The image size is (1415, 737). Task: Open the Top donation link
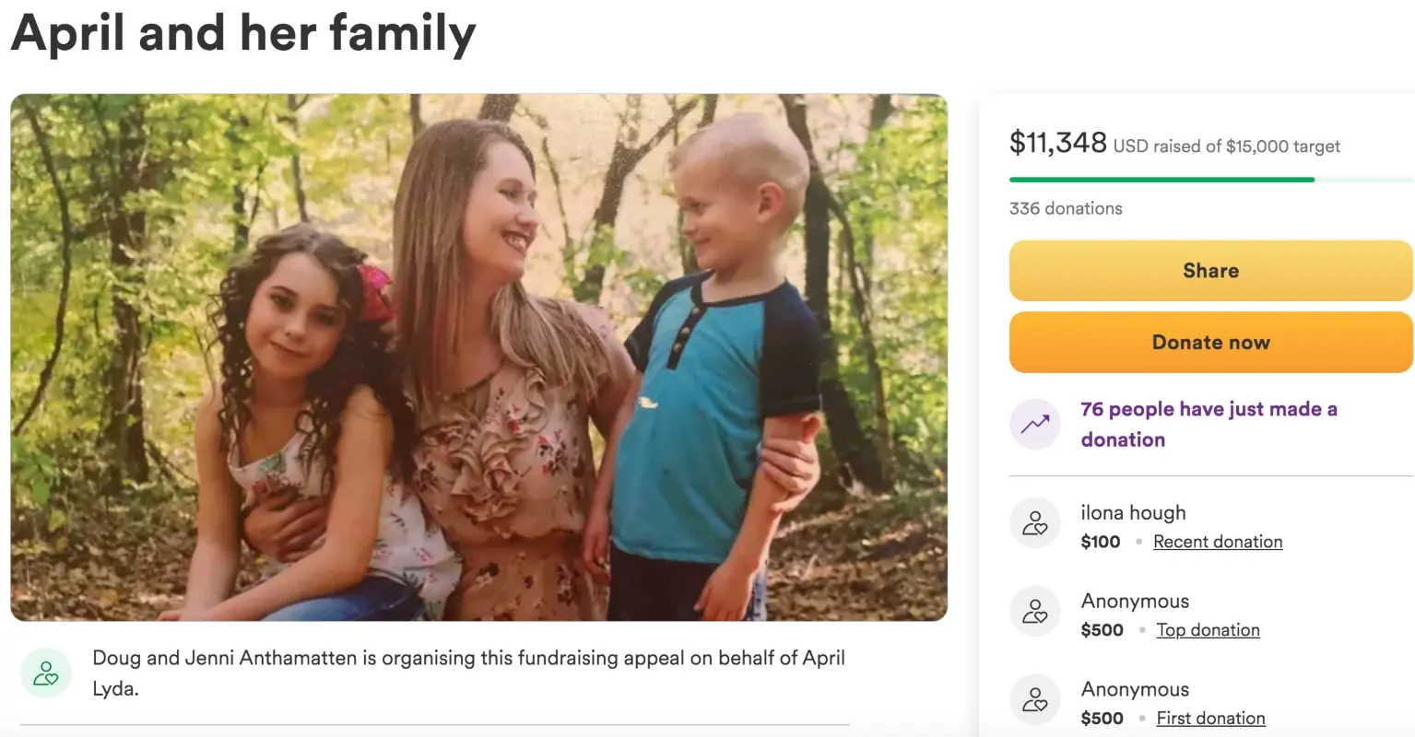(1208, 630)
